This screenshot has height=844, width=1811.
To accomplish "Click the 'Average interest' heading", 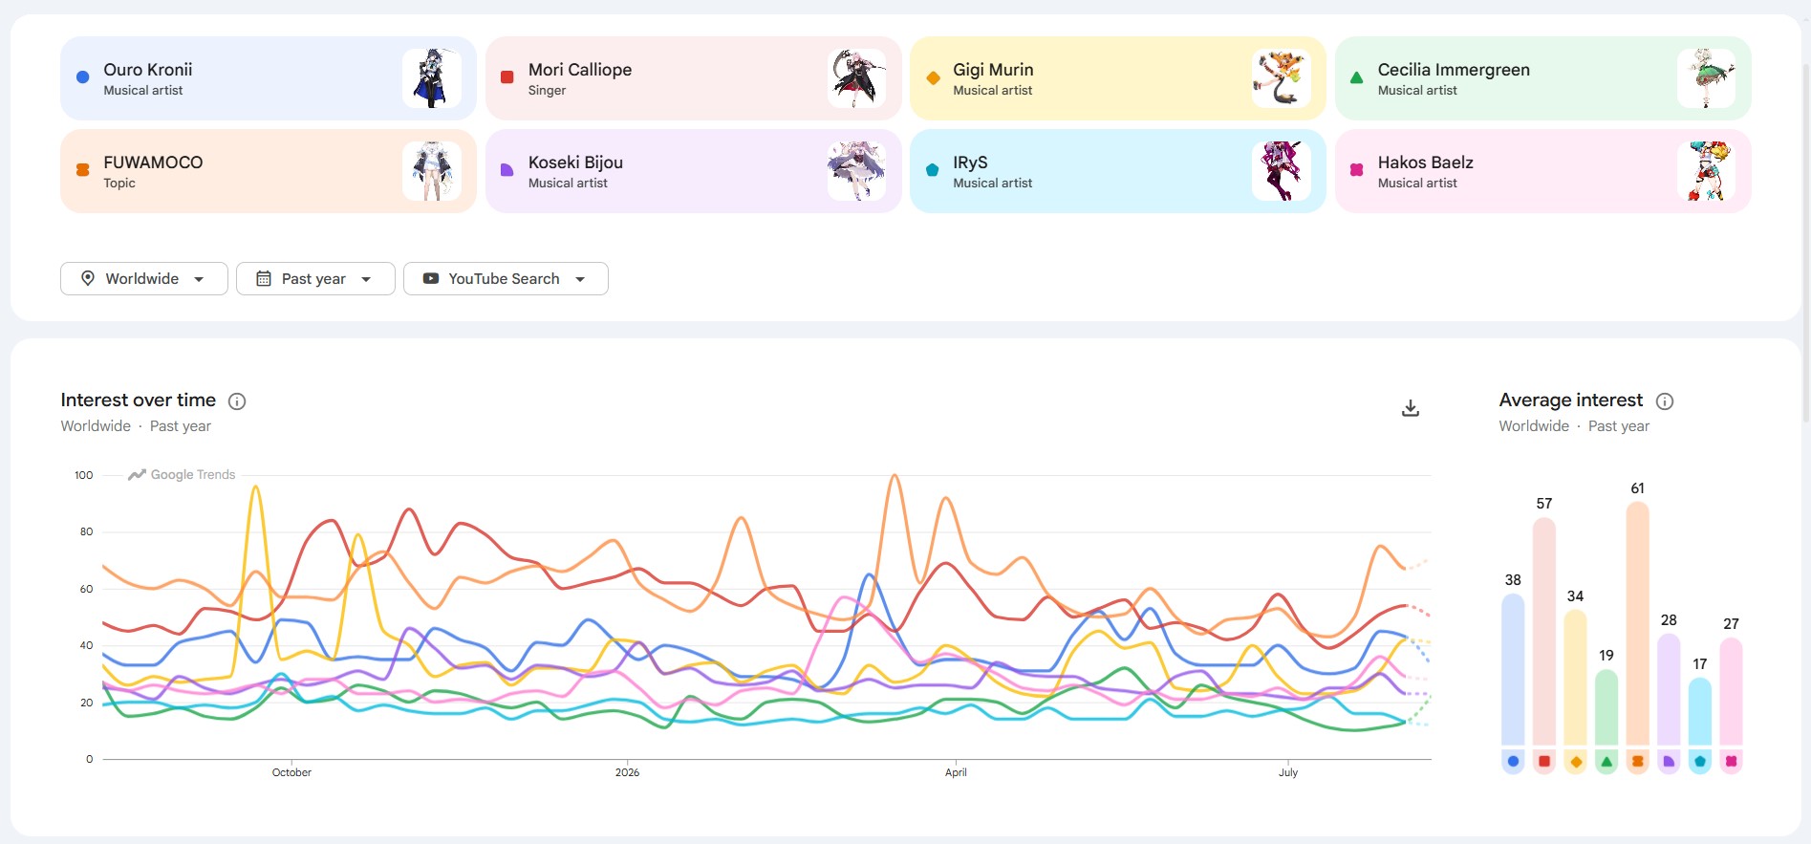I will (1571, 400).
